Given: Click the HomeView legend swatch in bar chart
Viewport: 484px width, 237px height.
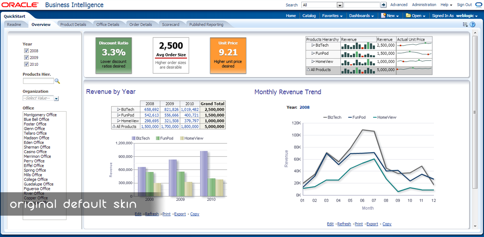Looking at the screenshot, I should click(182, 138).
